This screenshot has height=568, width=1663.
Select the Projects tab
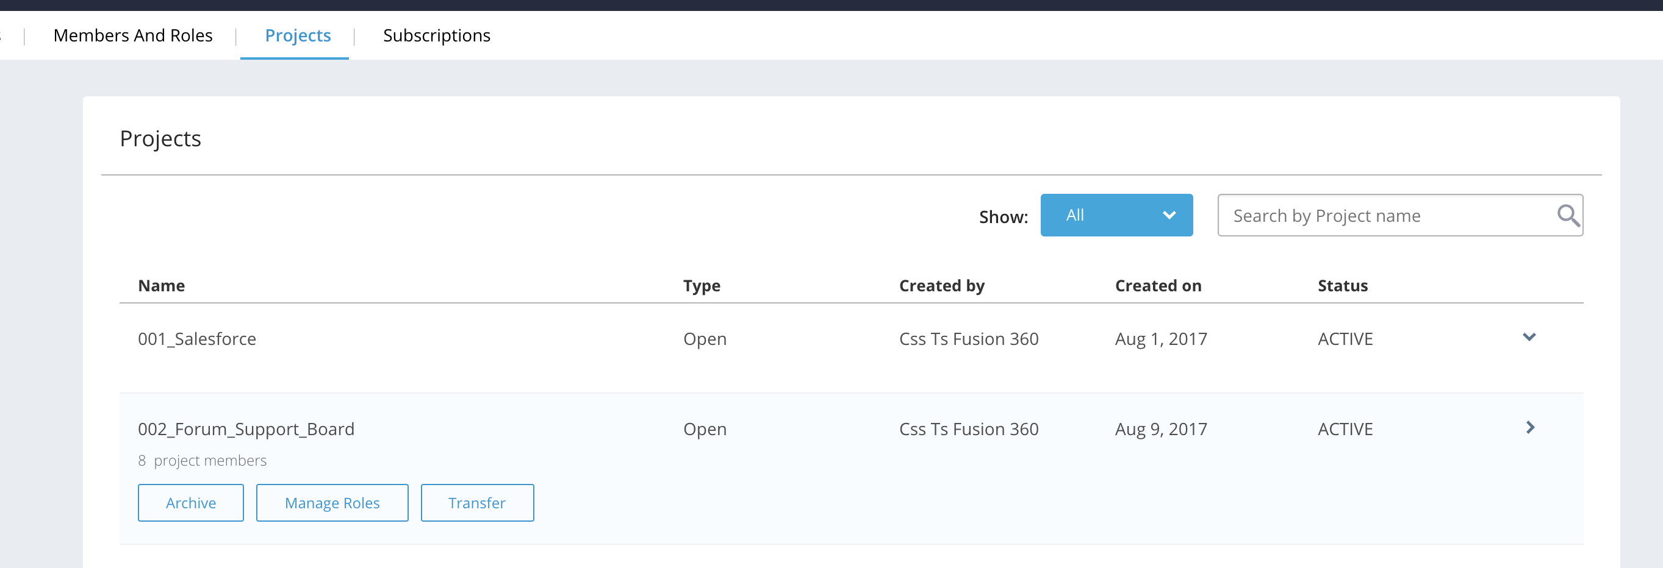298,35
